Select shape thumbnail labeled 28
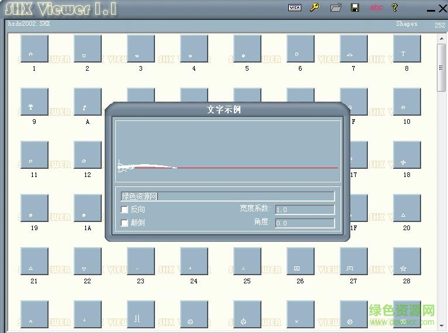The width and height of the screenshot is (448, 333). (407, 261)
